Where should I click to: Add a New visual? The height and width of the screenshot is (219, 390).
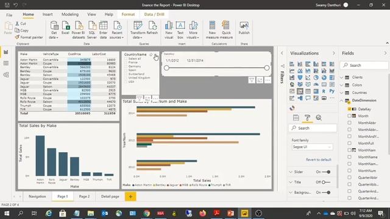click(169, 30)
